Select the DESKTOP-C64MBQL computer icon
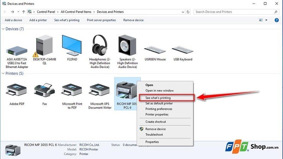283x159 pixels. point(44,46)
